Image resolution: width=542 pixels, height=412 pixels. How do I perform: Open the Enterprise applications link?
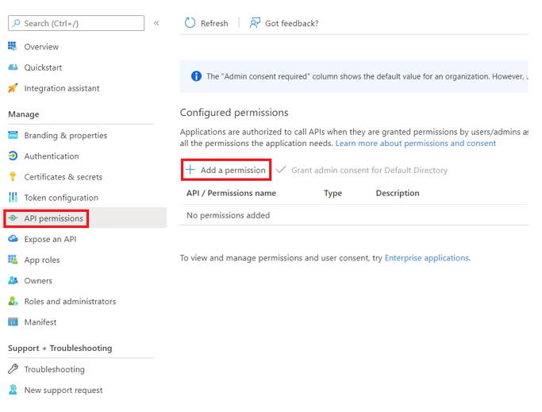tap(427, 258)
